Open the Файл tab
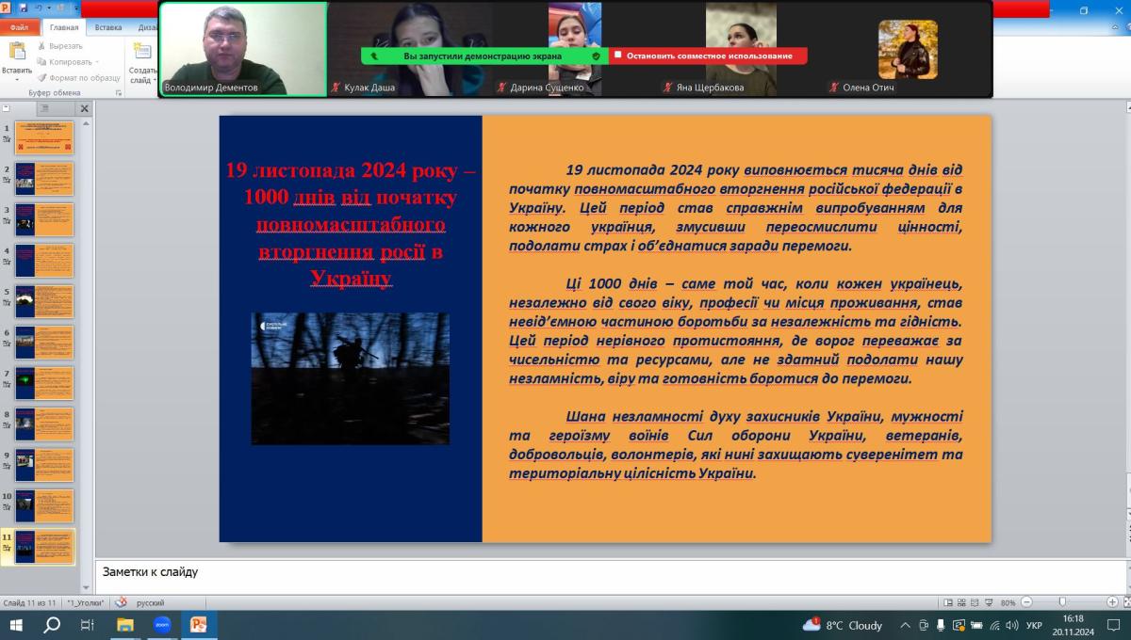1131x640 pixels. point(19,27)
